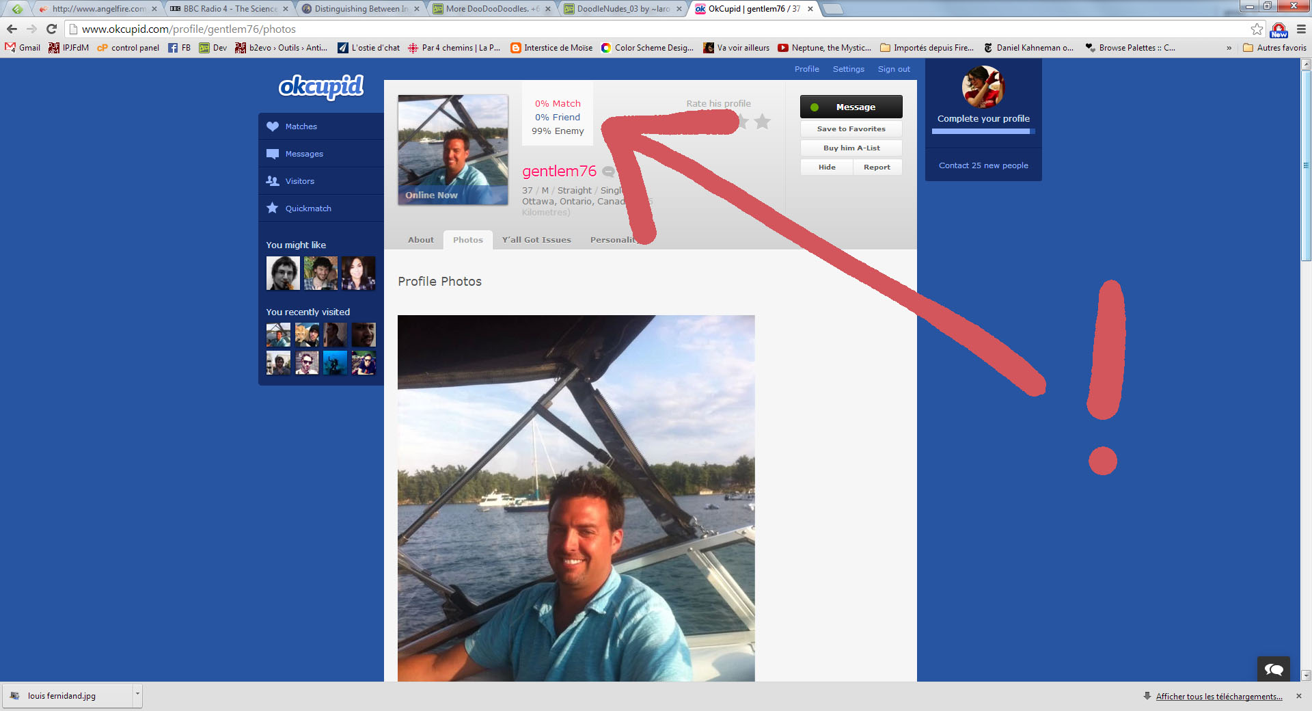The height and width of the screenshot is (711, 1312).
Task: Click Save to Favorites button
Action: 851,129
